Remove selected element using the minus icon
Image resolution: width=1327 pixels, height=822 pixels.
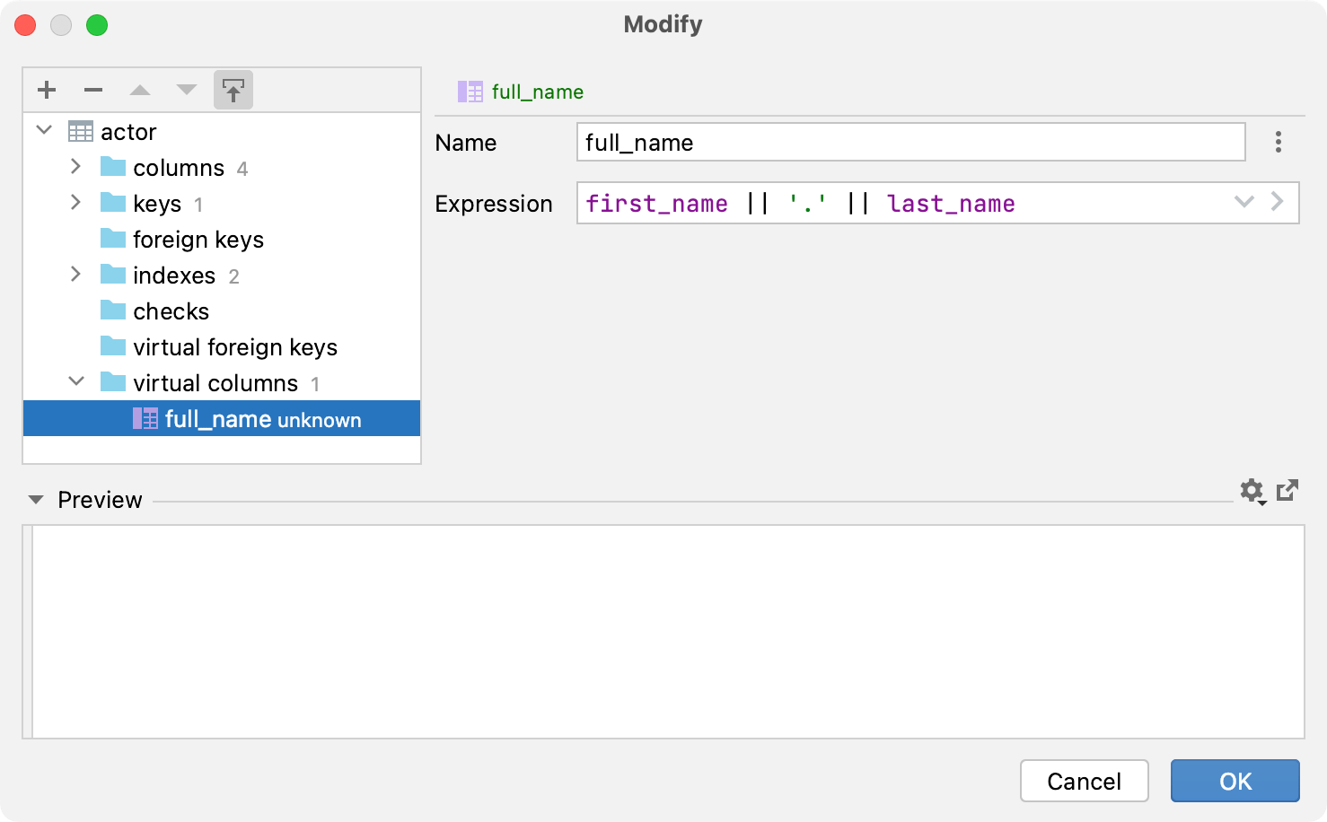pyautogui.click(x=92, y=90)
